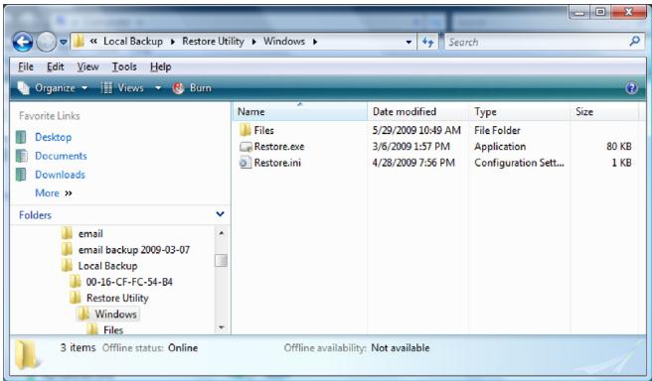Image resolution: width=652 pixels, height=381 pixels.
Task: Expand arrow after Local Backup breadcrumb
Action: coord(173,42)
